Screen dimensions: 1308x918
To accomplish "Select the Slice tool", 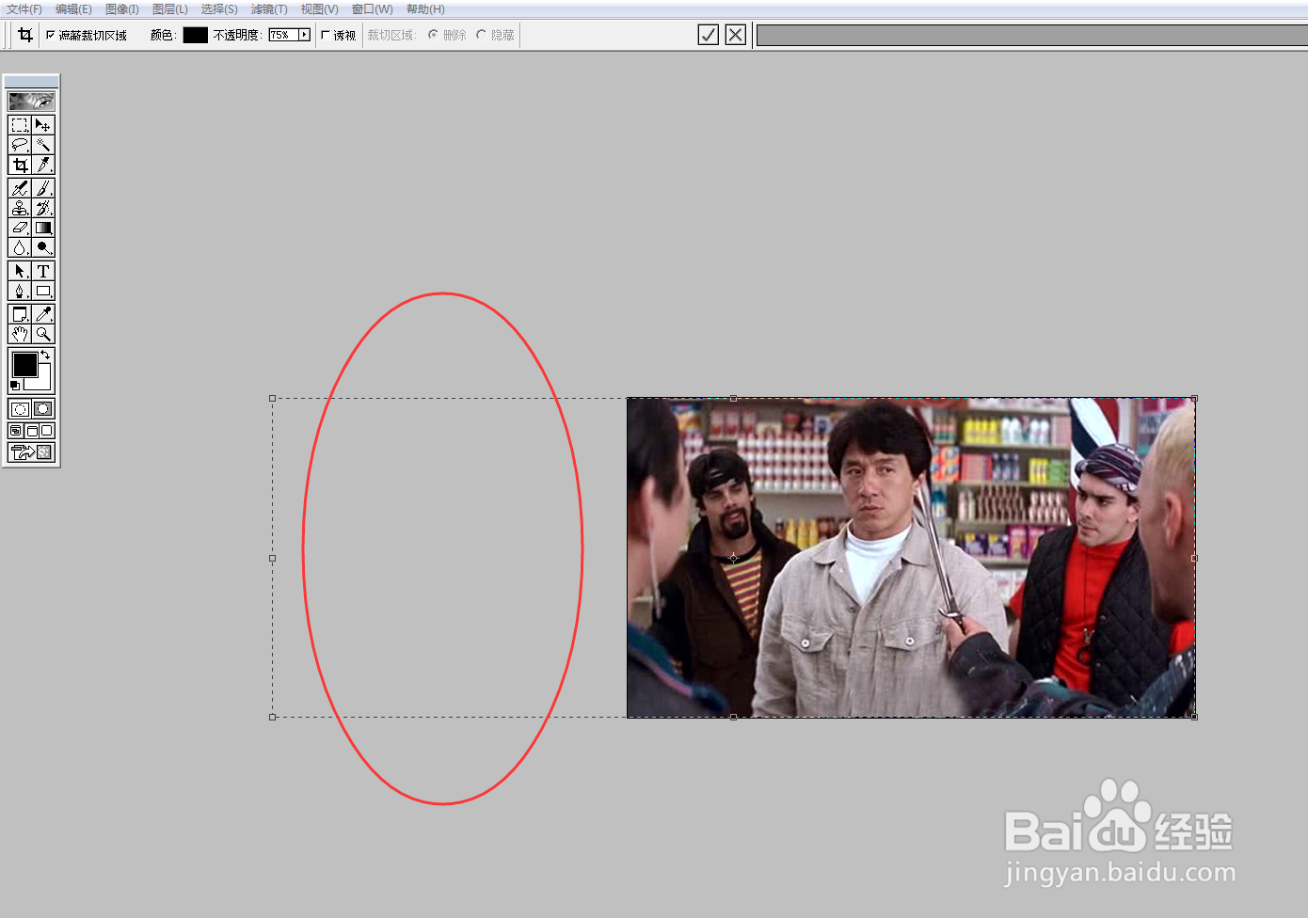I will 43,165.
